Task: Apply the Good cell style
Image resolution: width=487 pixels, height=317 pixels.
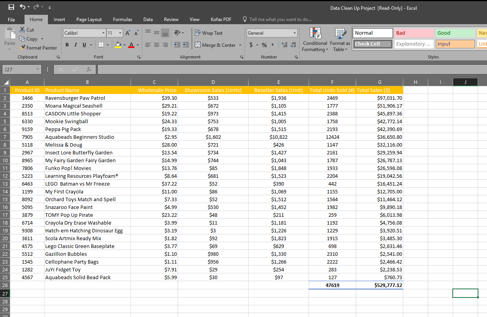Action: 455,33
